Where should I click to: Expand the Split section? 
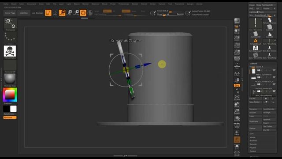(252, 134)
